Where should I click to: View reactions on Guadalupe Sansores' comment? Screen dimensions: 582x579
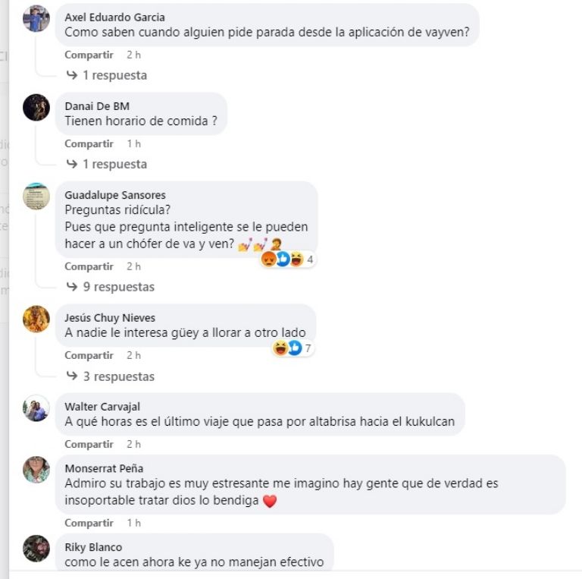pyautogui.click(x=288, y=259)
